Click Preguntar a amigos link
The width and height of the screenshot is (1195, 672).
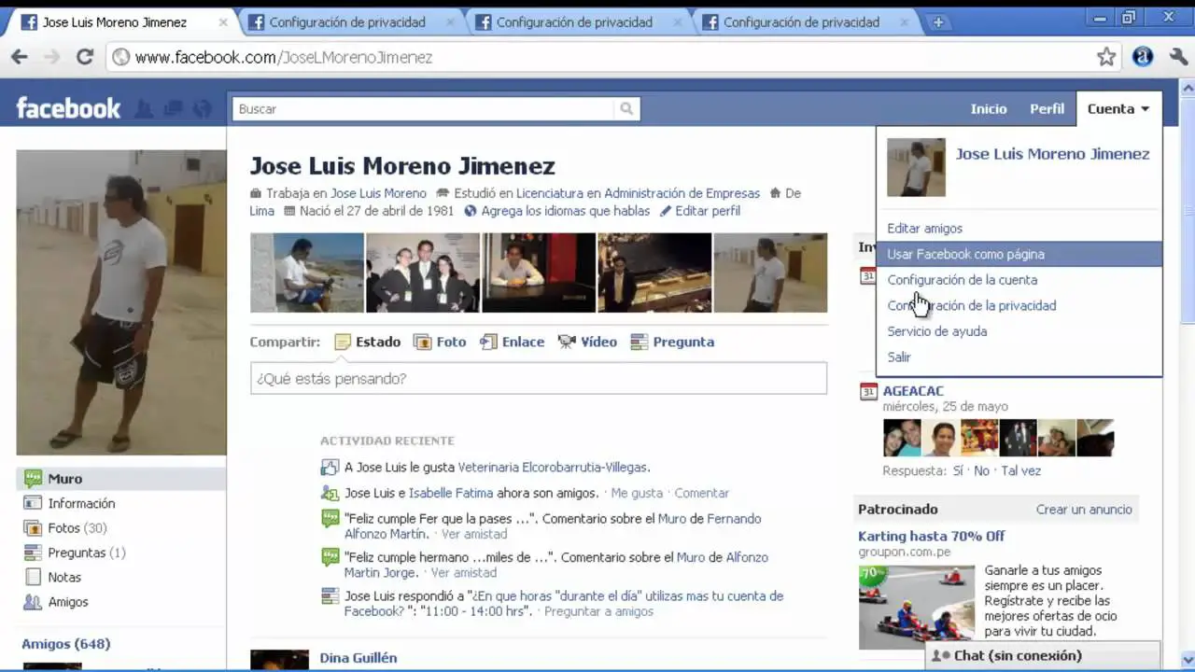tap(598, 611)
